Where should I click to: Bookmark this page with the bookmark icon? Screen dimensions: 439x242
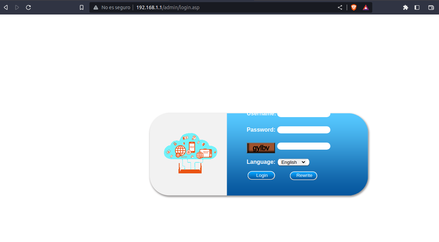82,7
